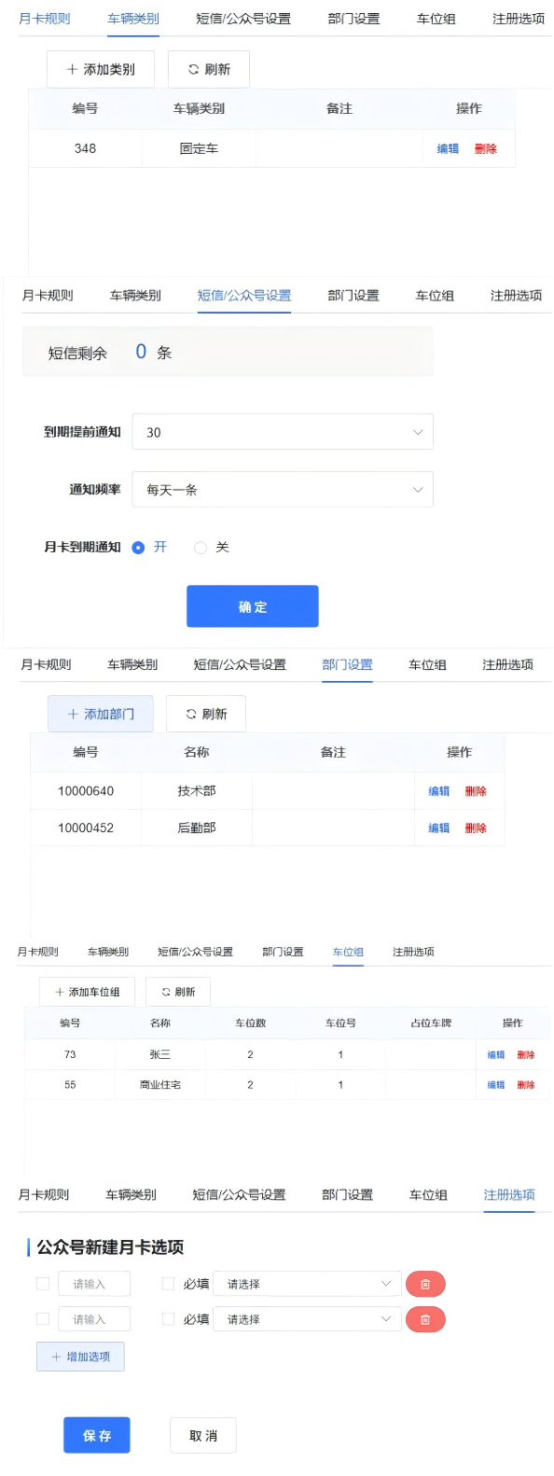Click the plus icon on 添加类别 button

point(72,69)
